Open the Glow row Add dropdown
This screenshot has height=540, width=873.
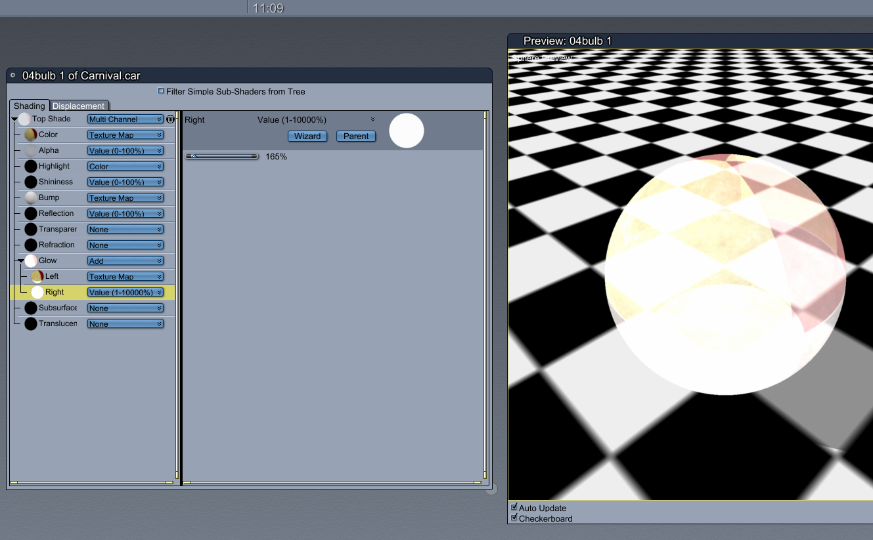[x=125, y=261]
